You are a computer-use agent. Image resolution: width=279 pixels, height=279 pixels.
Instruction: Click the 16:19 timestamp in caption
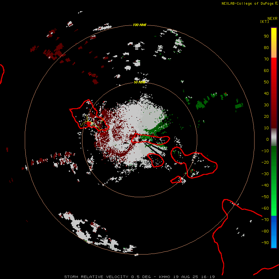click(x=208, y=277)
